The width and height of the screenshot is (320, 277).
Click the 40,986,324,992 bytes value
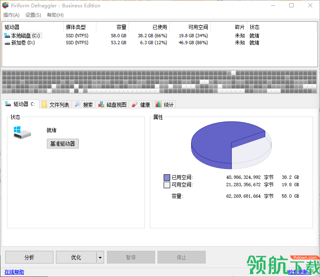click(243, 177)
